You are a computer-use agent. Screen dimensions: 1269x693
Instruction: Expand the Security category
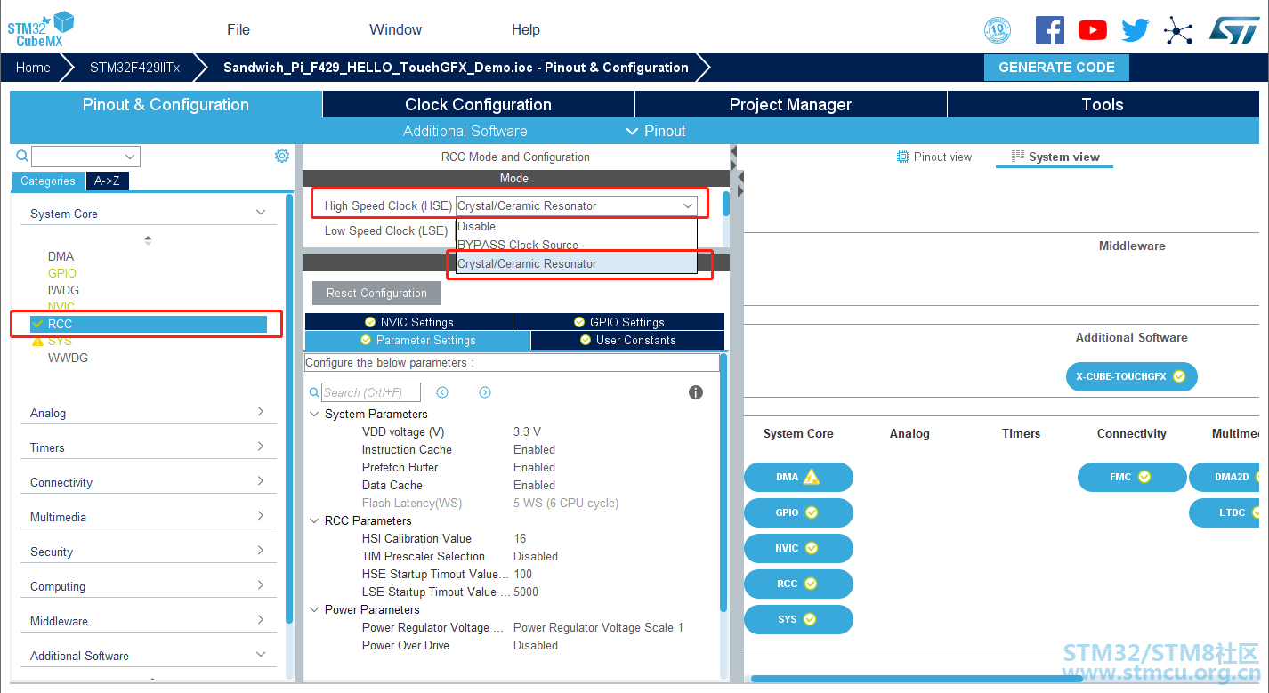point(261,551)
